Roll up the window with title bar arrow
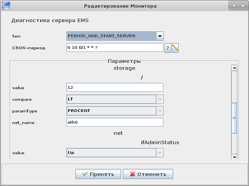 coord(234,6)
